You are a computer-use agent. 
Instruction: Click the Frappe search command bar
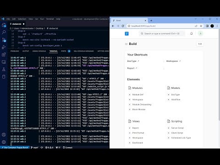click(162, 33)
